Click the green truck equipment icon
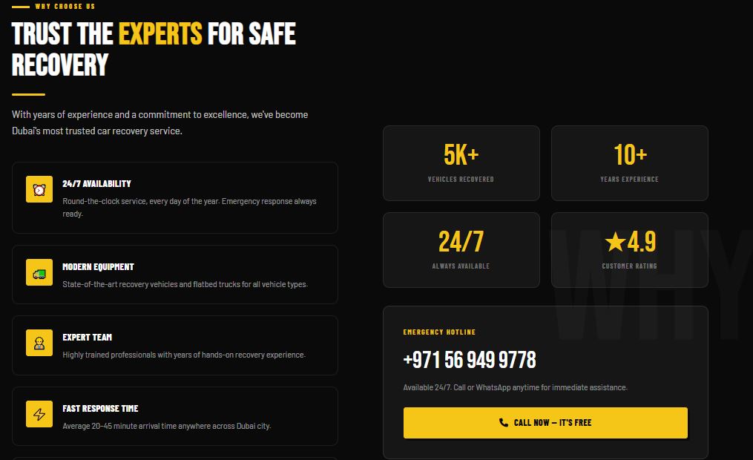Image resolution: width=753 pixels, height=460 pixels. tap(39, 273)
